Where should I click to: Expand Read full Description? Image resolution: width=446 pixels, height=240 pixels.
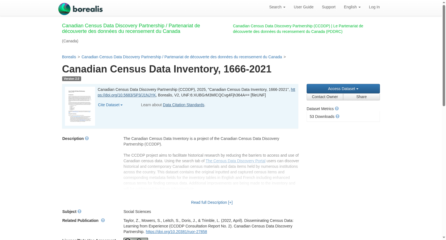tap(212, 202)
